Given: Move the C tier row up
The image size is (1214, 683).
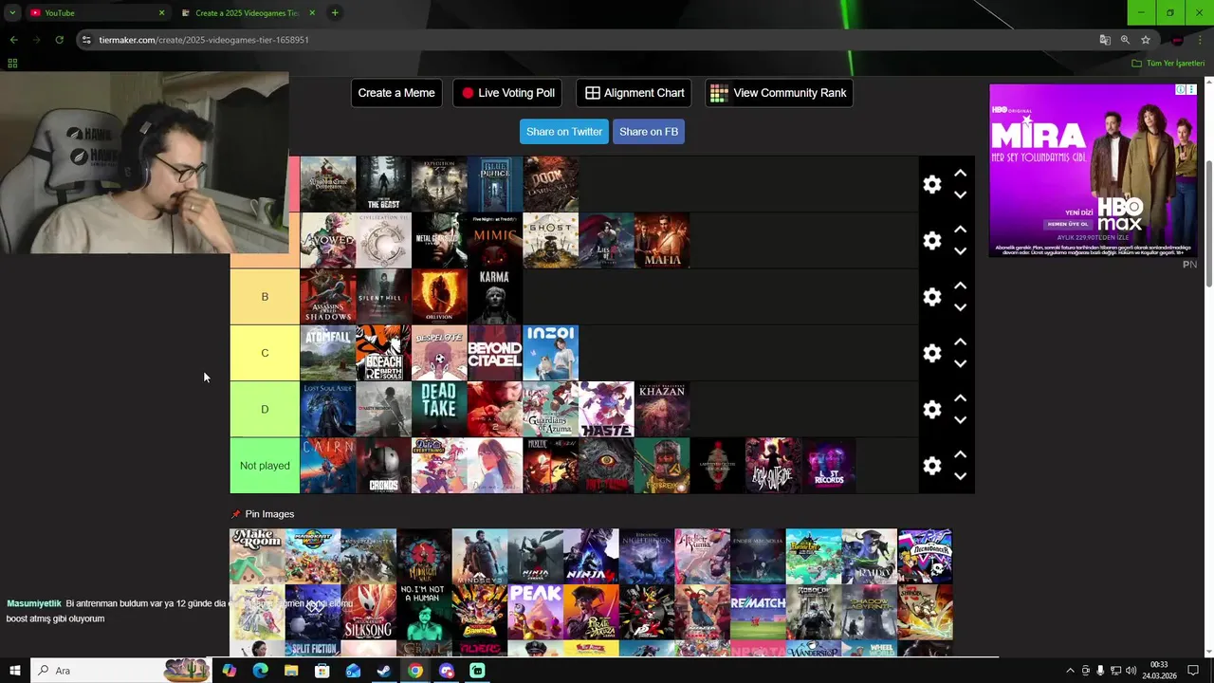Looking at the screenshot, I should pos(960,341).
